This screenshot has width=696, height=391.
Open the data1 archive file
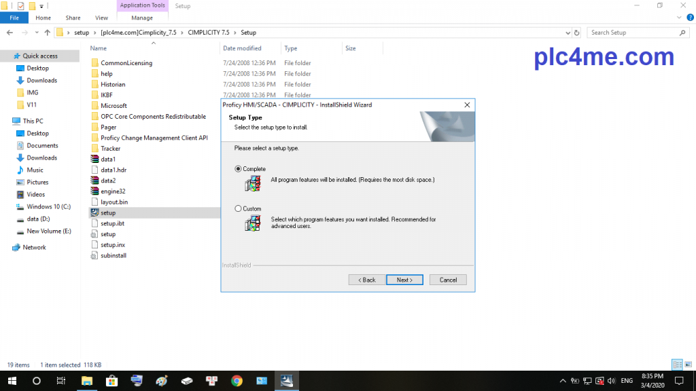click(x=108, y=159)
